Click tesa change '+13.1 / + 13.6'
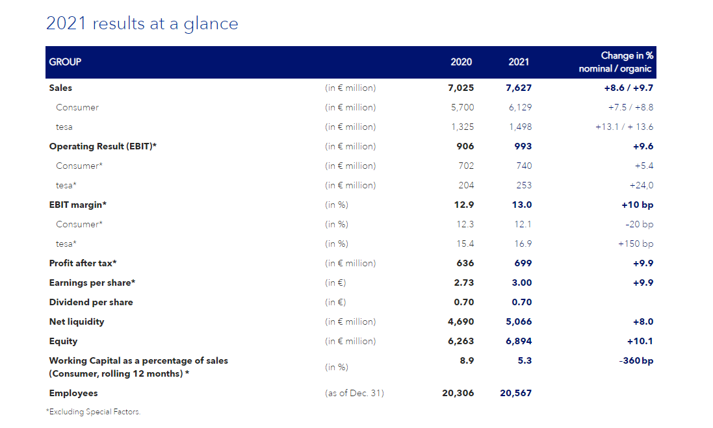Viewport: 713px width, 428px height. [625, 127]
